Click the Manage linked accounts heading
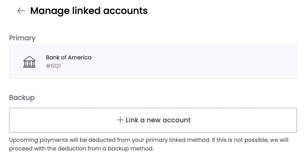Viewport: 307px width, 158px height. pyautogui.click(x=89, y=11)
